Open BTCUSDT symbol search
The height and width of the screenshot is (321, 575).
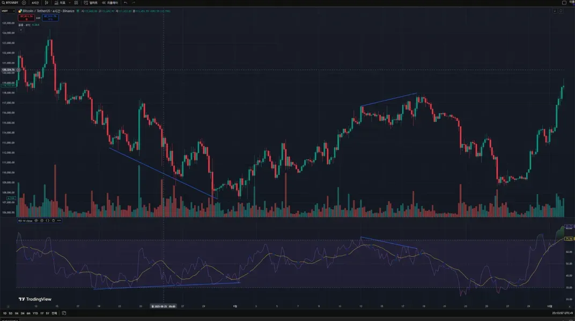[10, 3]
